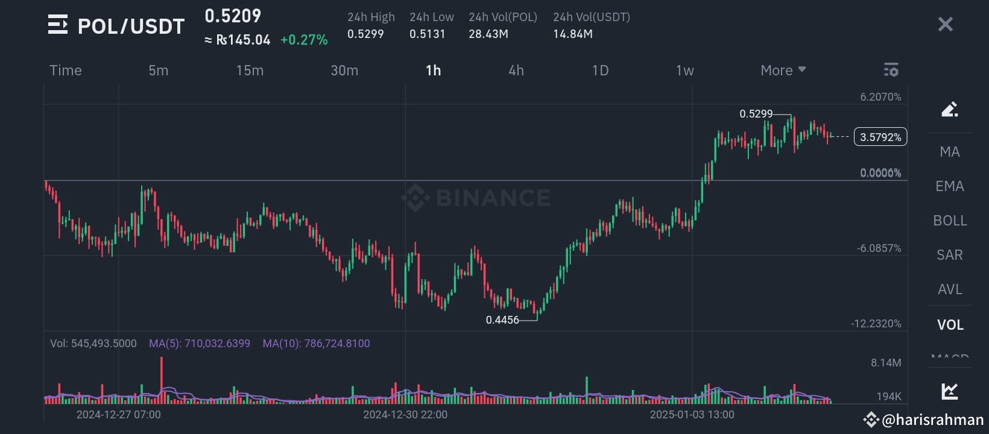Screen dimensions: 989x434
Task: Enable the BOLL indicator
Action: (x=949, y=221)
